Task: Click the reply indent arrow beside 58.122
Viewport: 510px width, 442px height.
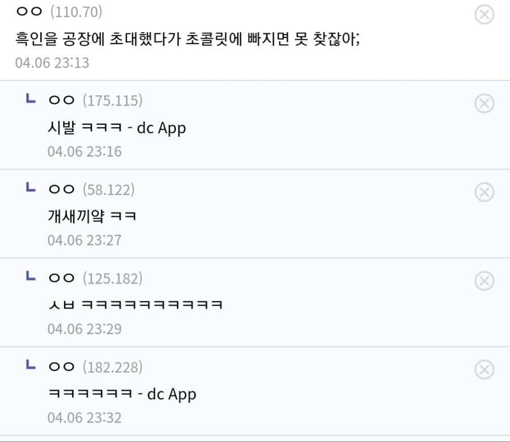Action: 31,187
